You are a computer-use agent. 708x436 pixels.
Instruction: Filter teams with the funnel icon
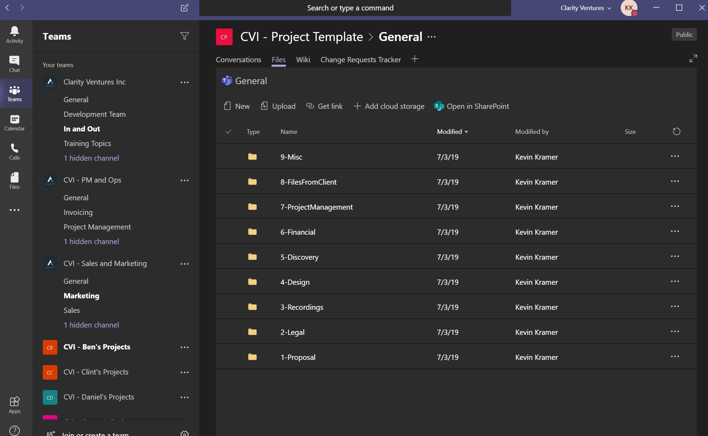pos(185,36)
